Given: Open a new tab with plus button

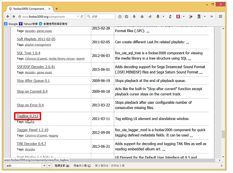Looking at the screenshot, I should 57,9.
